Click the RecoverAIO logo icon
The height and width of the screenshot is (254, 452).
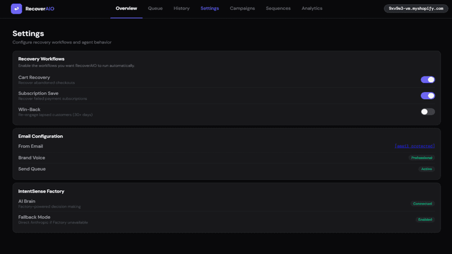[x=16, y=9]
